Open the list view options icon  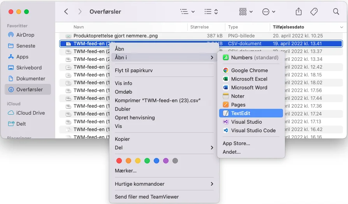tap(184, 12)
